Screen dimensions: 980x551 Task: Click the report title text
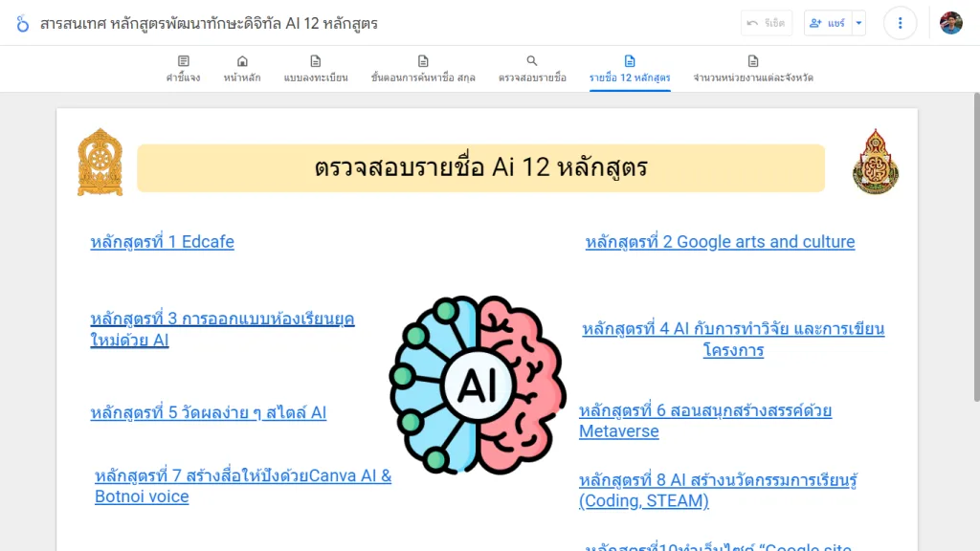tap(209, 24)
